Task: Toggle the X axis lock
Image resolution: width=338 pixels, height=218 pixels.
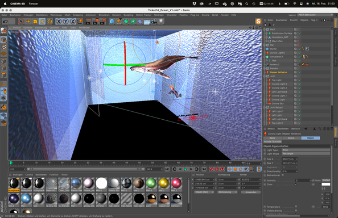Action: (x=59, y=21)
